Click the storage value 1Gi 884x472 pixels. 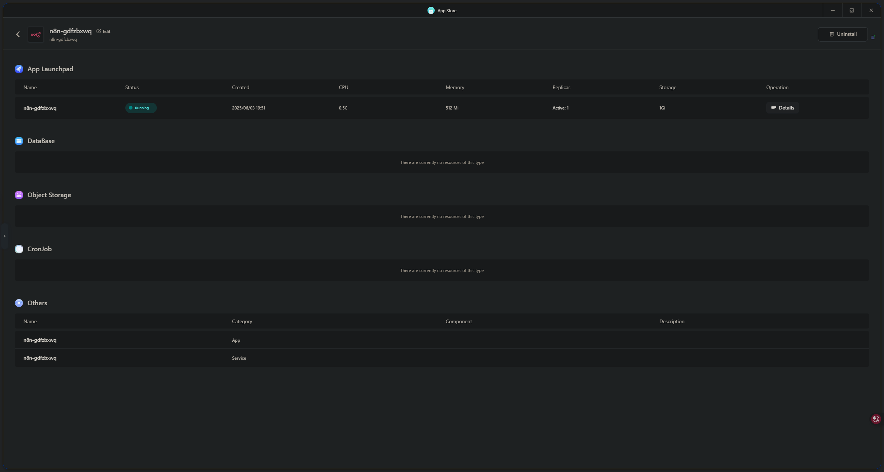tap(662, 108)
